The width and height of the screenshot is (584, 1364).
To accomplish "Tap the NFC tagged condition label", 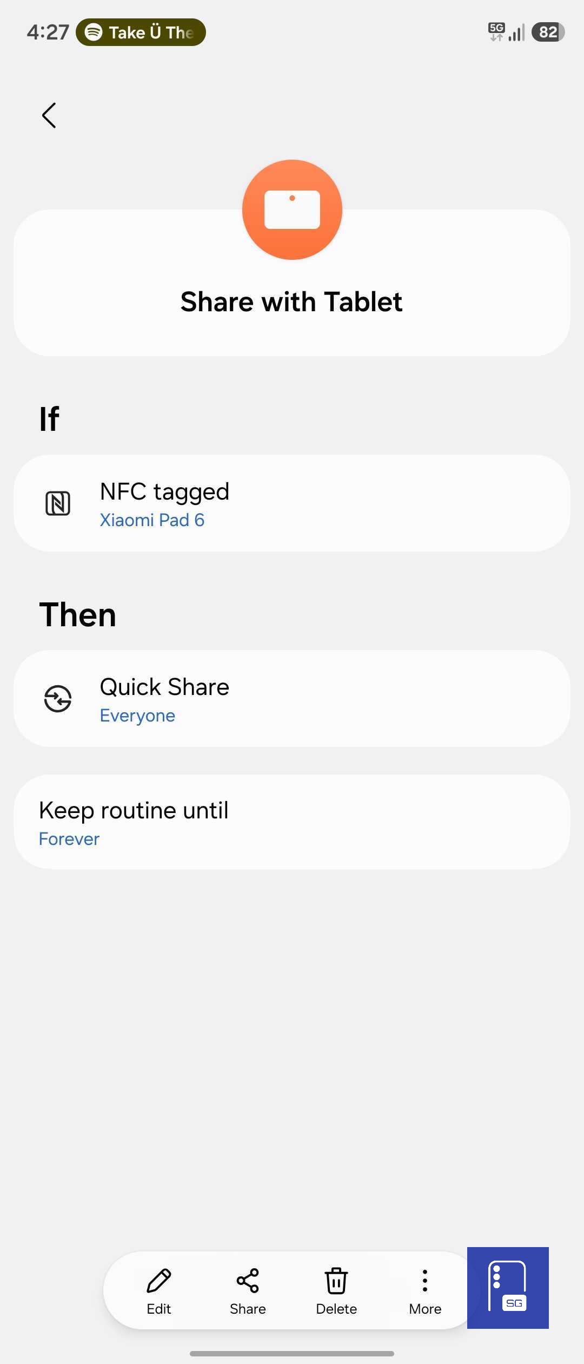I will [165, 491].
